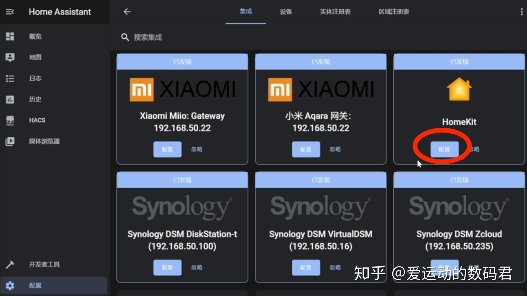Switch to the 实体注册表 tab
This screenshot has width=527, height=296.
pyautogui.click(x=335, y=11)
